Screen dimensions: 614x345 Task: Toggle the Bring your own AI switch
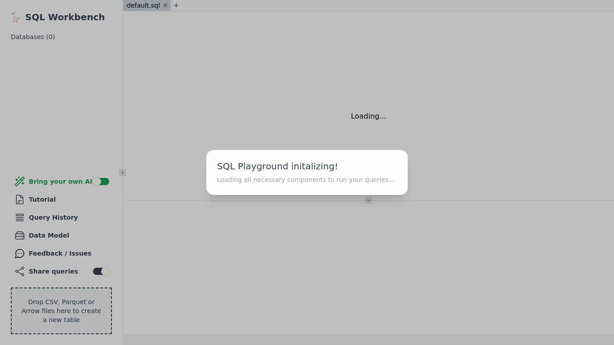(101, 181)
